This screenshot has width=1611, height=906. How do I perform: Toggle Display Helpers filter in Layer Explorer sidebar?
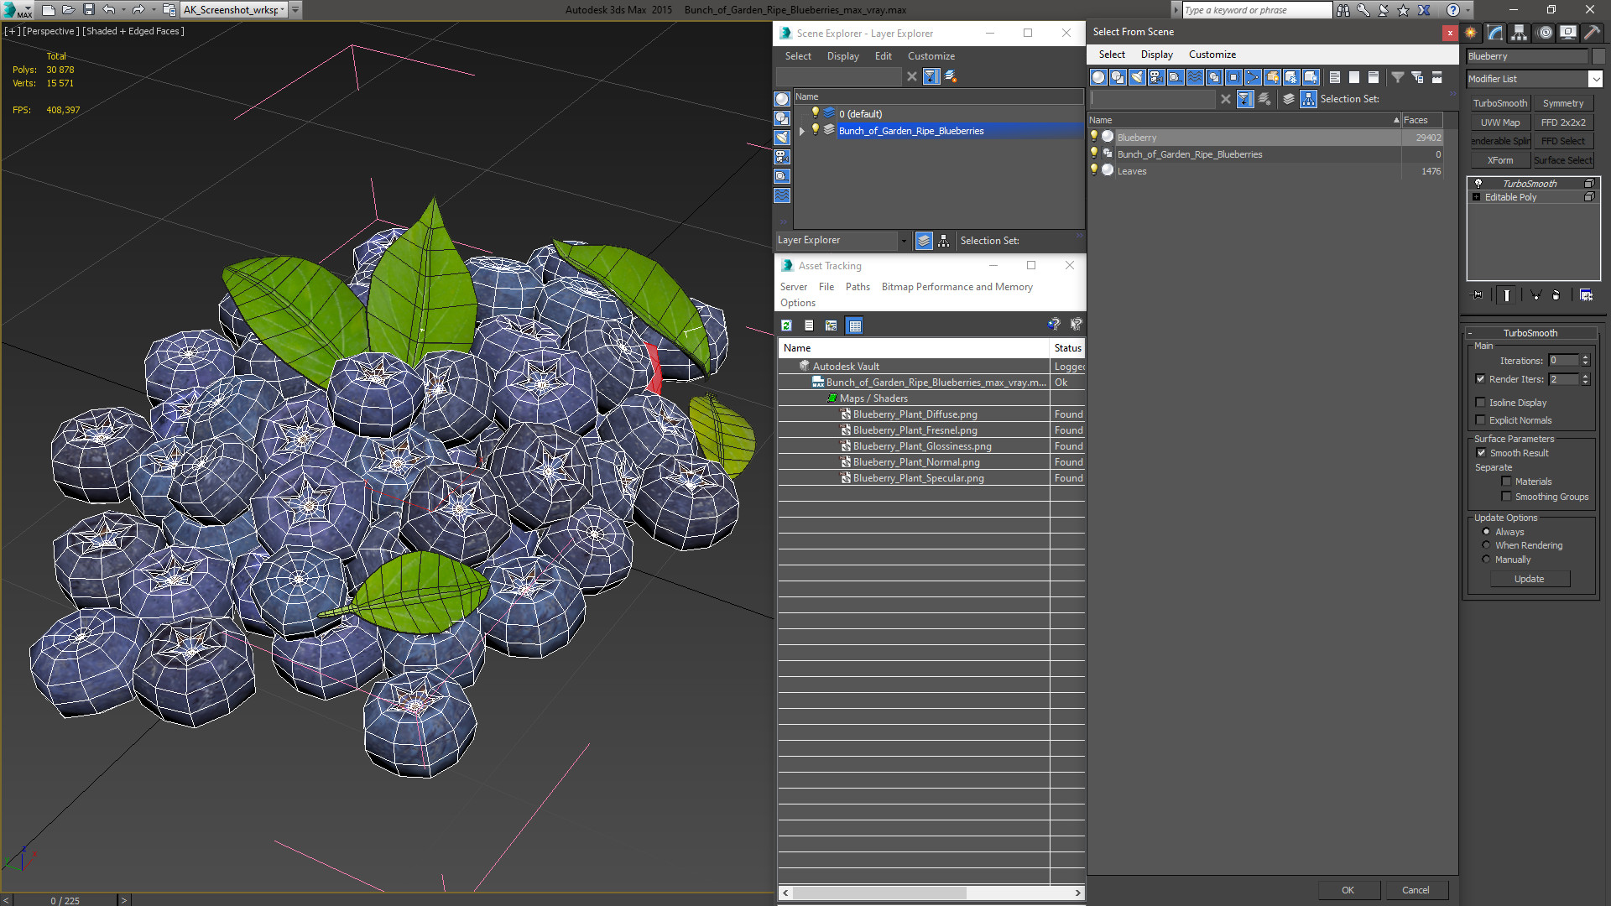[x=782, y=176]
